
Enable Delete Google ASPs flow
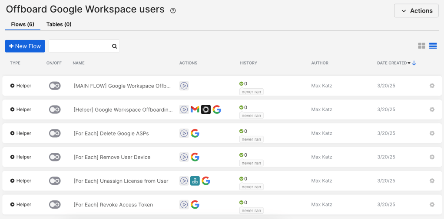tap(55, 133)
